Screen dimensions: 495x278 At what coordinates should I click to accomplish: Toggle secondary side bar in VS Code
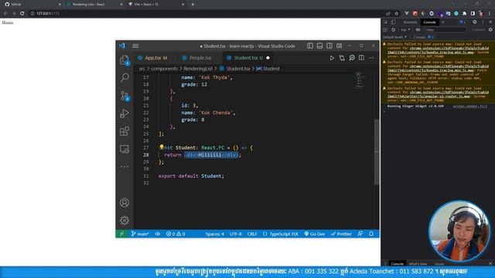(329, 46)
